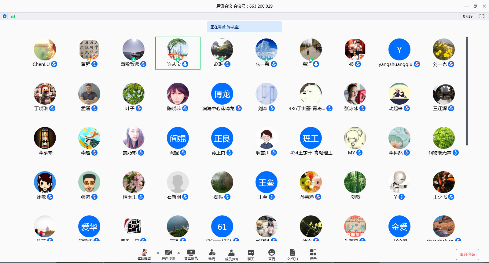489x263 pixels.
Task: Toggle full screen mode icon
Action: [482, 16]
